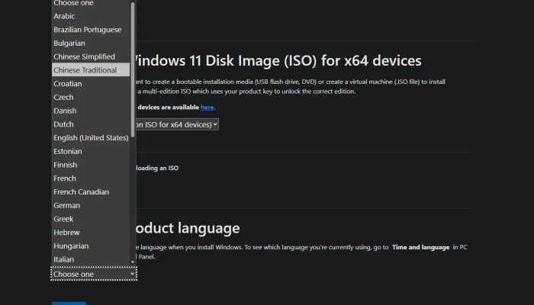Click the 'Time and language' bold text
Screen dimensions: 534x305
pos(420,248)
